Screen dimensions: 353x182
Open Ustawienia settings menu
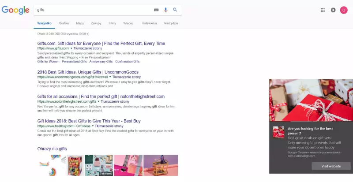point(149,23)
